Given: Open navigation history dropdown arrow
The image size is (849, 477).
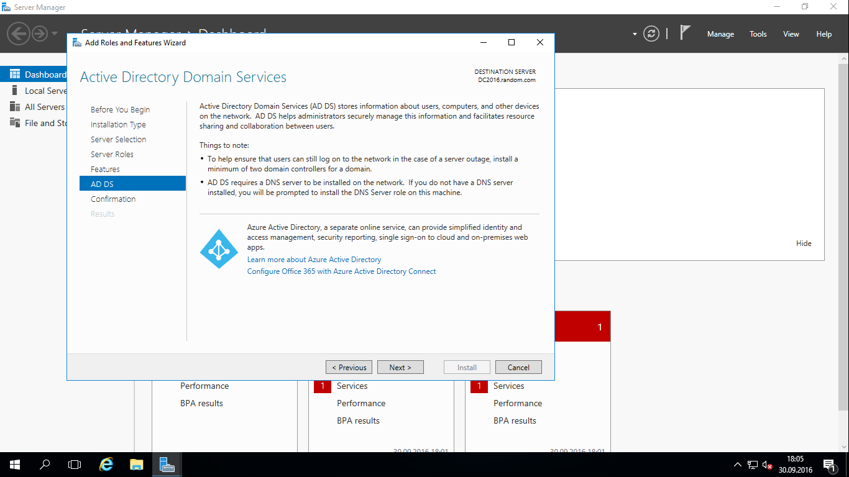Looking at the screenshot, I should click(x=55, y=34).
